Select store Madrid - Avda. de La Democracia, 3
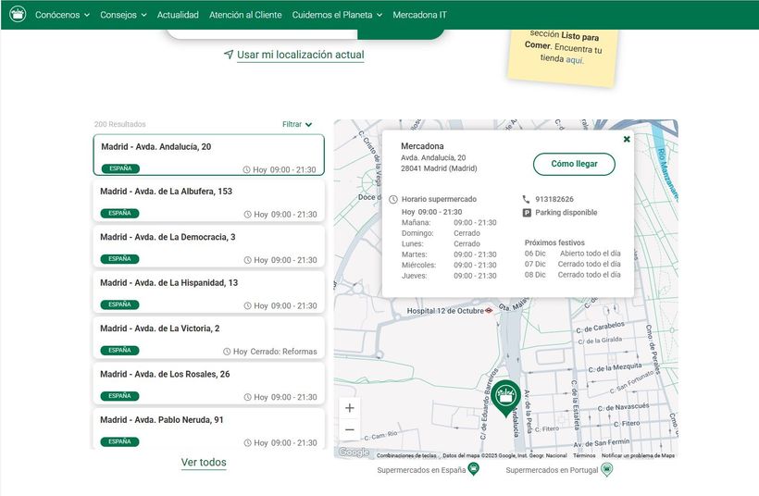This screenshot has height=496, width=759. [x=208, y=246]
